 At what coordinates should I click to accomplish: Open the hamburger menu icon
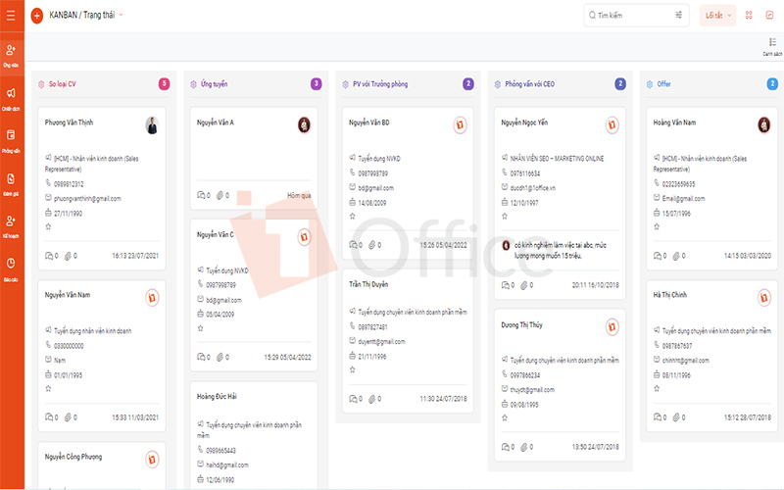(11, 15)
